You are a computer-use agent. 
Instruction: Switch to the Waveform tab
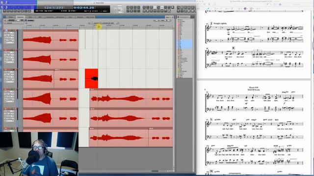80,17
